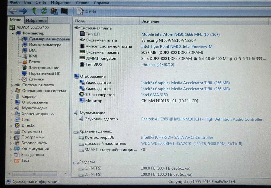
Task: Open Mobile Intel Atom N450 link
Action: pyautogui.click(x=180, y=34)
